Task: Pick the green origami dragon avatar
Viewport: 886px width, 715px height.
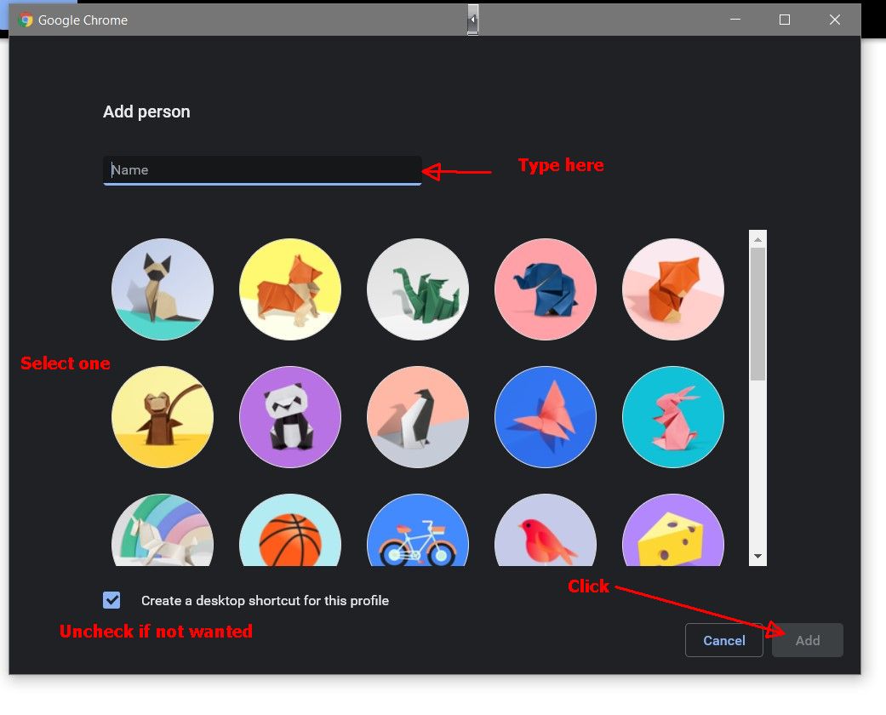Action: point(418,289)
